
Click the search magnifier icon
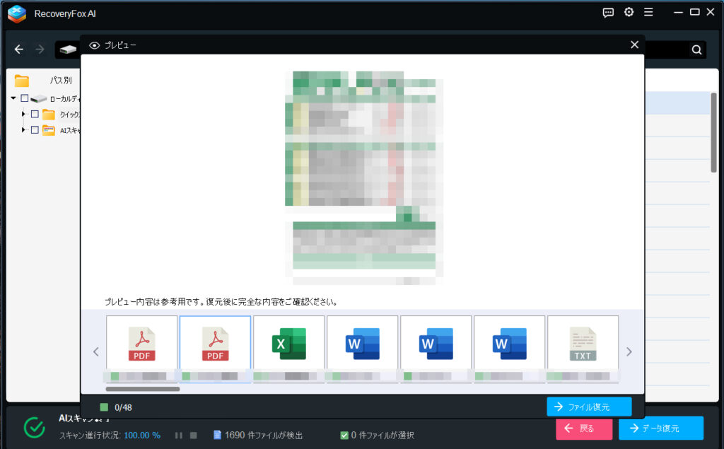pos(696,49)
